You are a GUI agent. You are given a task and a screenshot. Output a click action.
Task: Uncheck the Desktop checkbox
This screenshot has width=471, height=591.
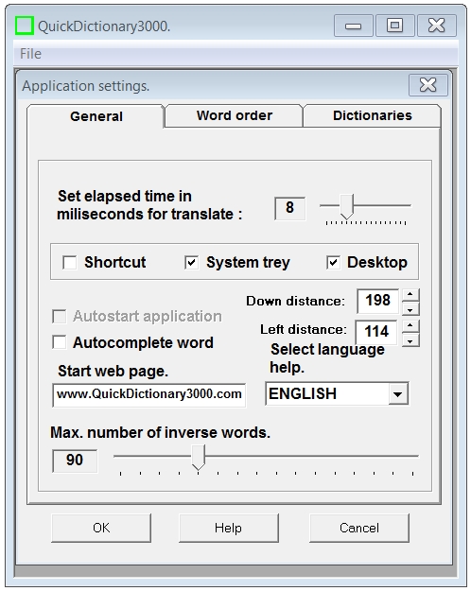pyautogui.click(x=333, y=262)
